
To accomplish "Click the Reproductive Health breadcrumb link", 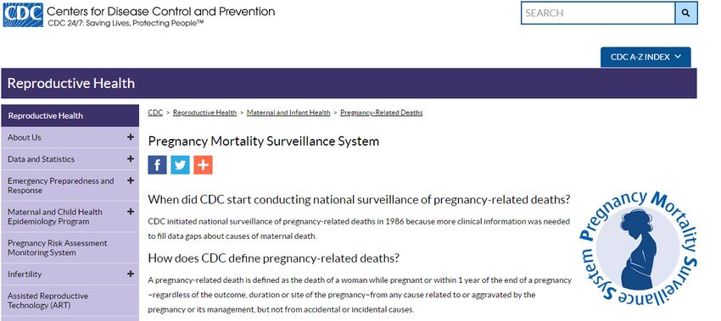I will 204,113.
